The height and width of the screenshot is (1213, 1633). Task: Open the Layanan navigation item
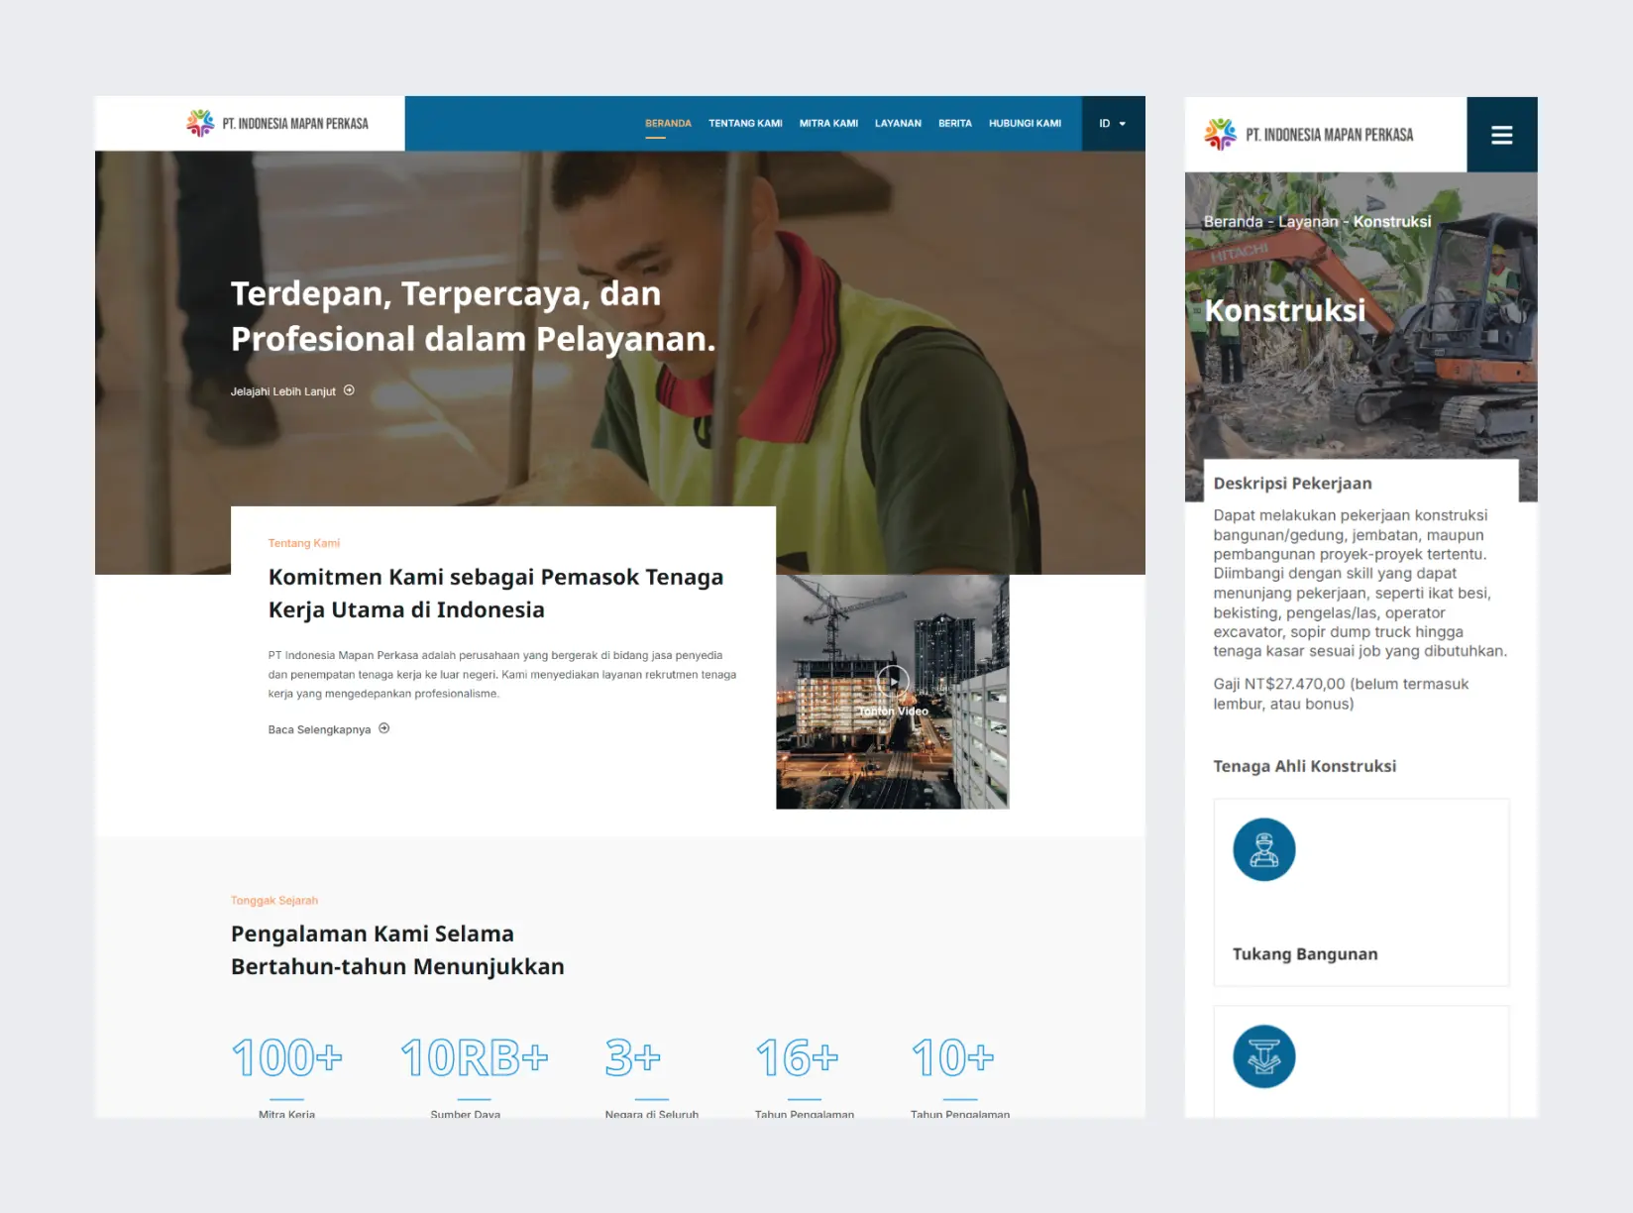898,124
